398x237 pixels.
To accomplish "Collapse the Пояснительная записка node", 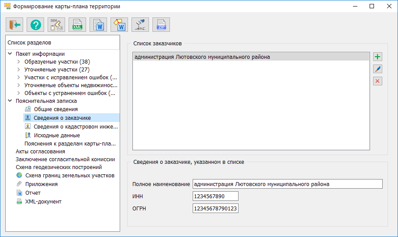I will coord(10,101).
